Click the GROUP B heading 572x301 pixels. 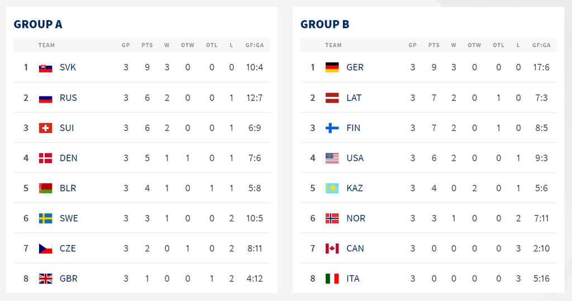(325, 25)
